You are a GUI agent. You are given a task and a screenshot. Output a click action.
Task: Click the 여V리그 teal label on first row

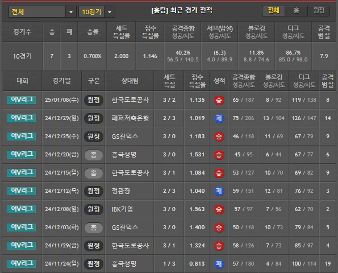coord(22,100)
